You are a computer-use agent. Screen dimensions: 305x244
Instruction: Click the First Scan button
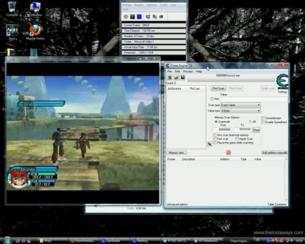(x=219, y=88)
